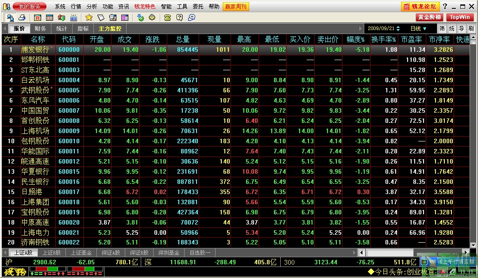Open the 委托 menu

(x=198, y=6)
